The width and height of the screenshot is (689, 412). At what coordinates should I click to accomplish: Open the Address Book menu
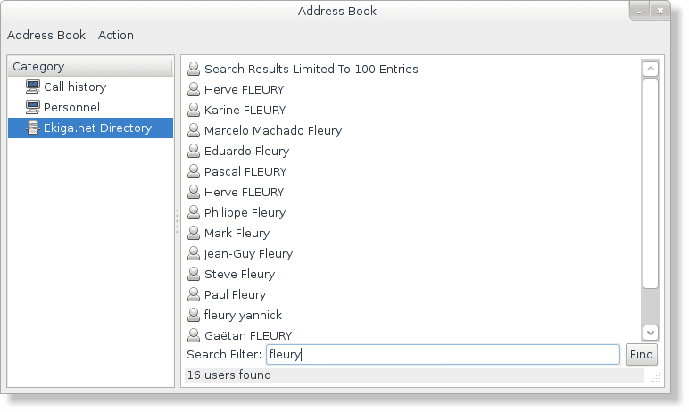(46, 35)
